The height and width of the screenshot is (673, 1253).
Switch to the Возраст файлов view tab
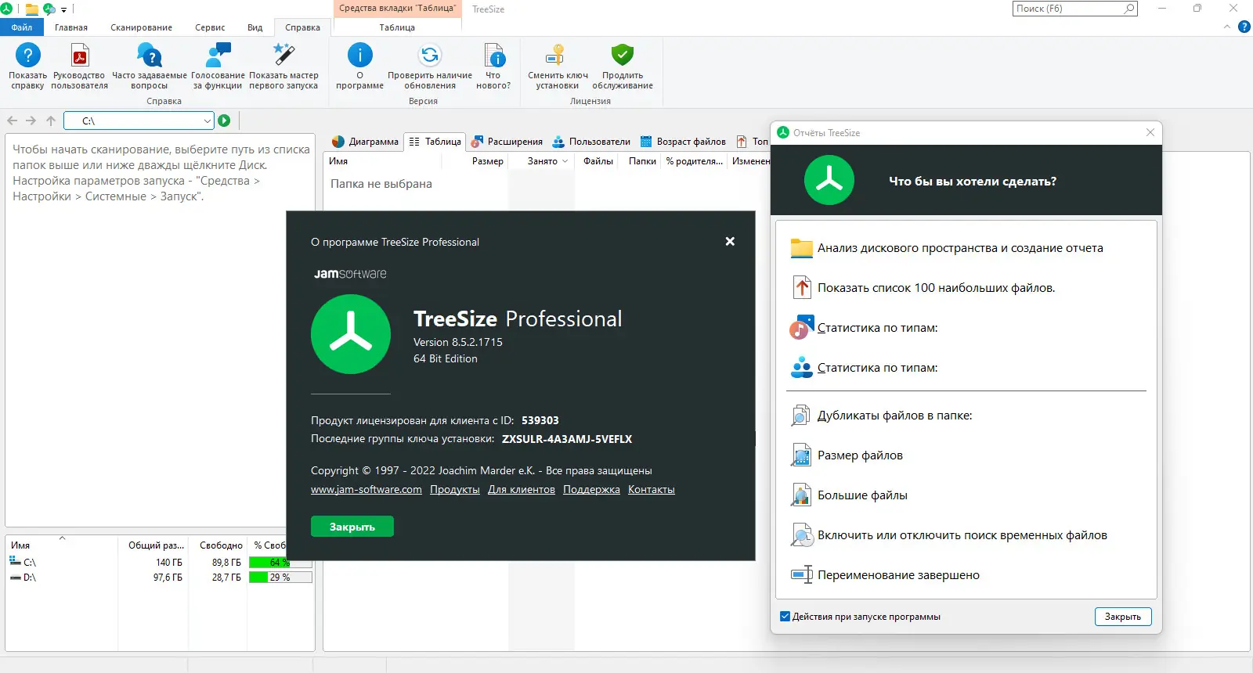pyautogui.click(x=683, y=142)
